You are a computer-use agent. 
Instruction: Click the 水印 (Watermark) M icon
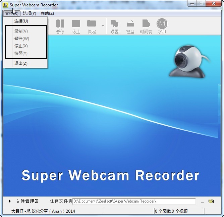[162, 26]
